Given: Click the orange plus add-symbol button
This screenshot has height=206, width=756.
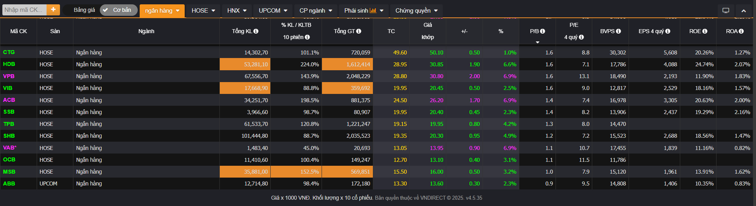Looking at the screenshot, I should [x=53, y=10].
